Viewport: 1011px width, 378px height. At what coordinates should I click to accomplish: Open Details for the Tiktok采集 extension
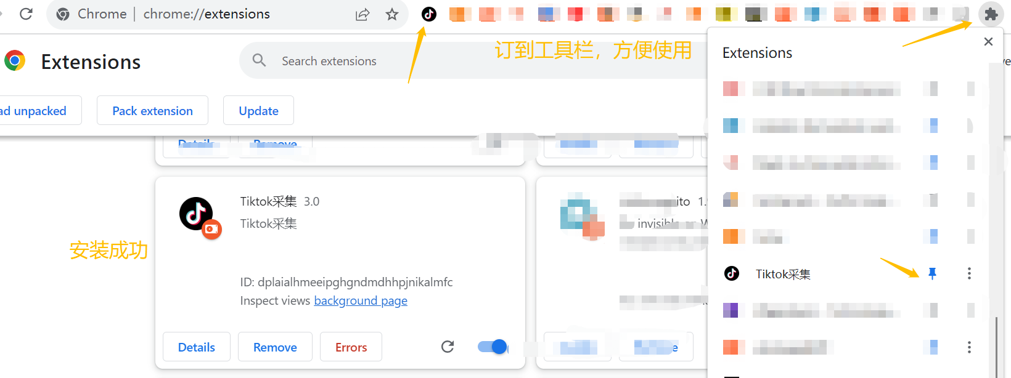click(x=197, y=347)
